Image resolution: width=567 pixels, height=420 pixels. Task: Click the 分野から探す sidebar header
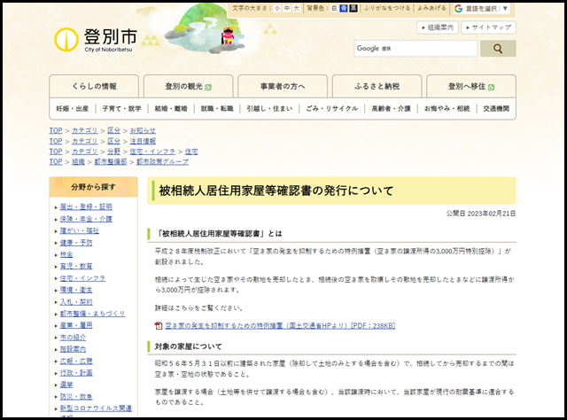(93, 187)
